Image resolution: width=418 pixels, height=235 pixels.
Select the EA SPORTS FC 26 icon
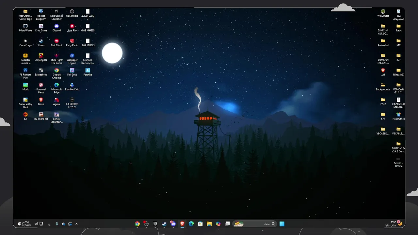tap(72, 103)
